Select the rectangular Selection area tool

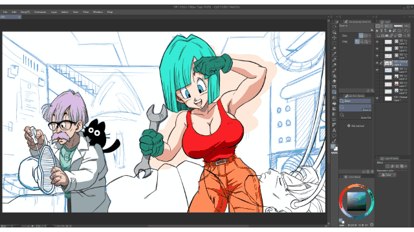pyautogui.click(x=334, y=43)
